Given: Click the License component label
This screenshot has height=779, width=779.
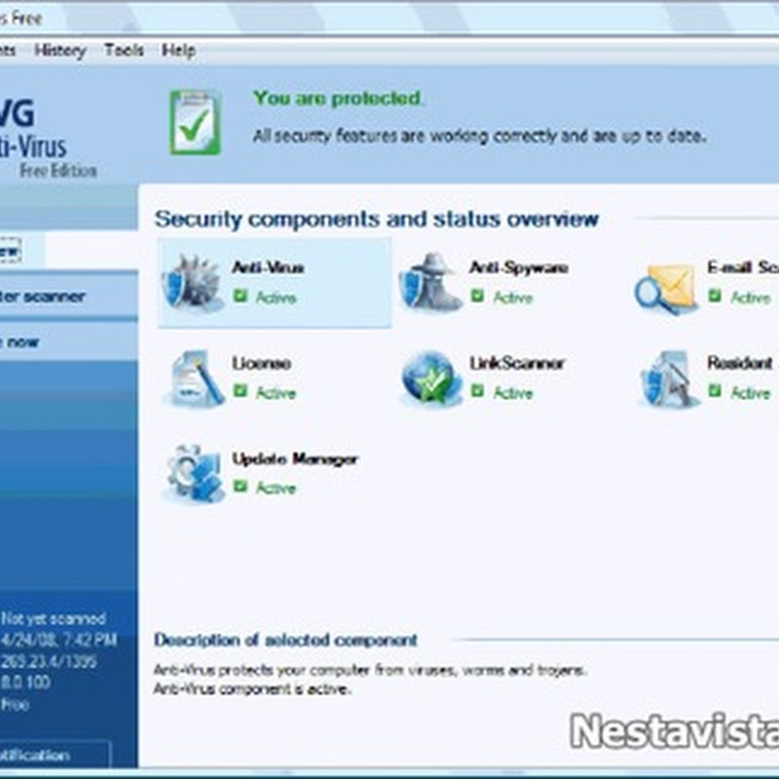Looking at the screenshot, I should click(261, 363).
